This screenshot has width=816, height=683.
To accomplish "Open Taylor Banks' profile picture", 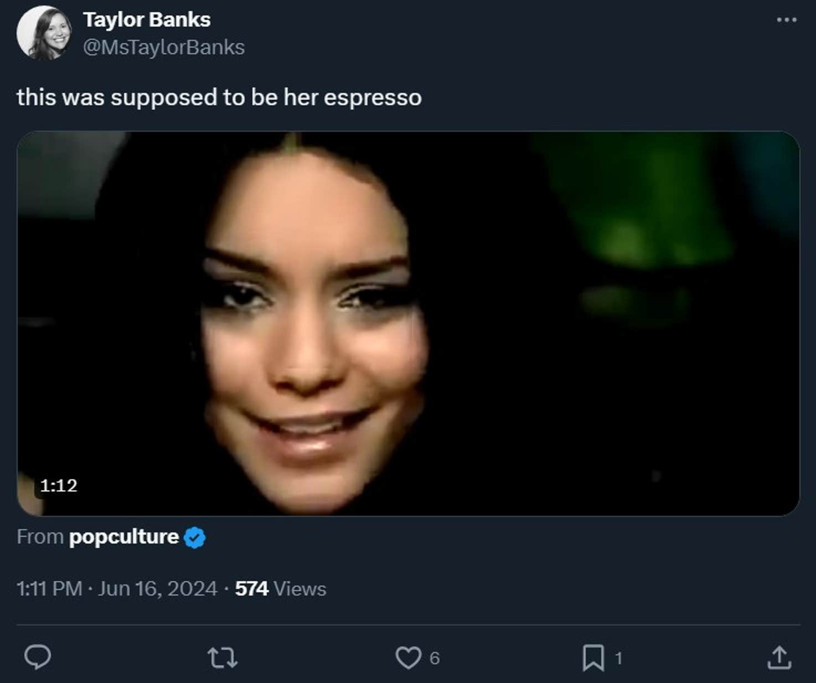I will (x=44, y=33).
